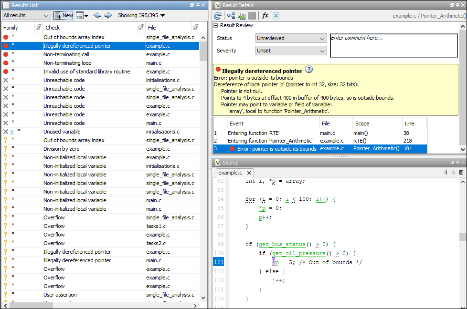
Task: Open the Severity dropdown showing Unset
Action: pos(291,51)
